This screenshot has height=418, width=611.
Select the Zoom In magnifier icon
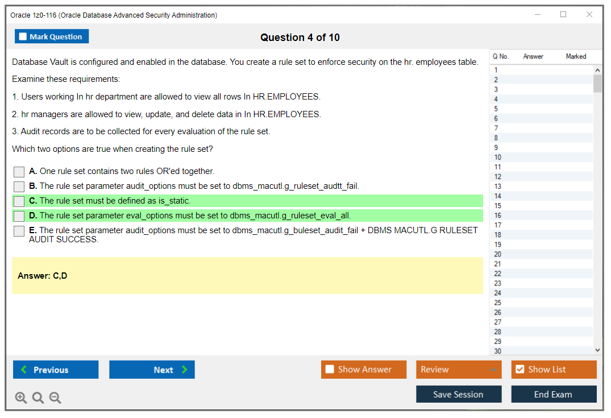point(20,398)
